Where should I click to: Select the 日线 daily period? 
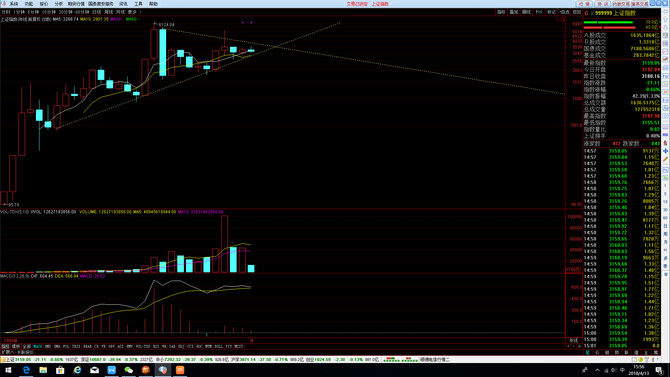pos(97,12)
